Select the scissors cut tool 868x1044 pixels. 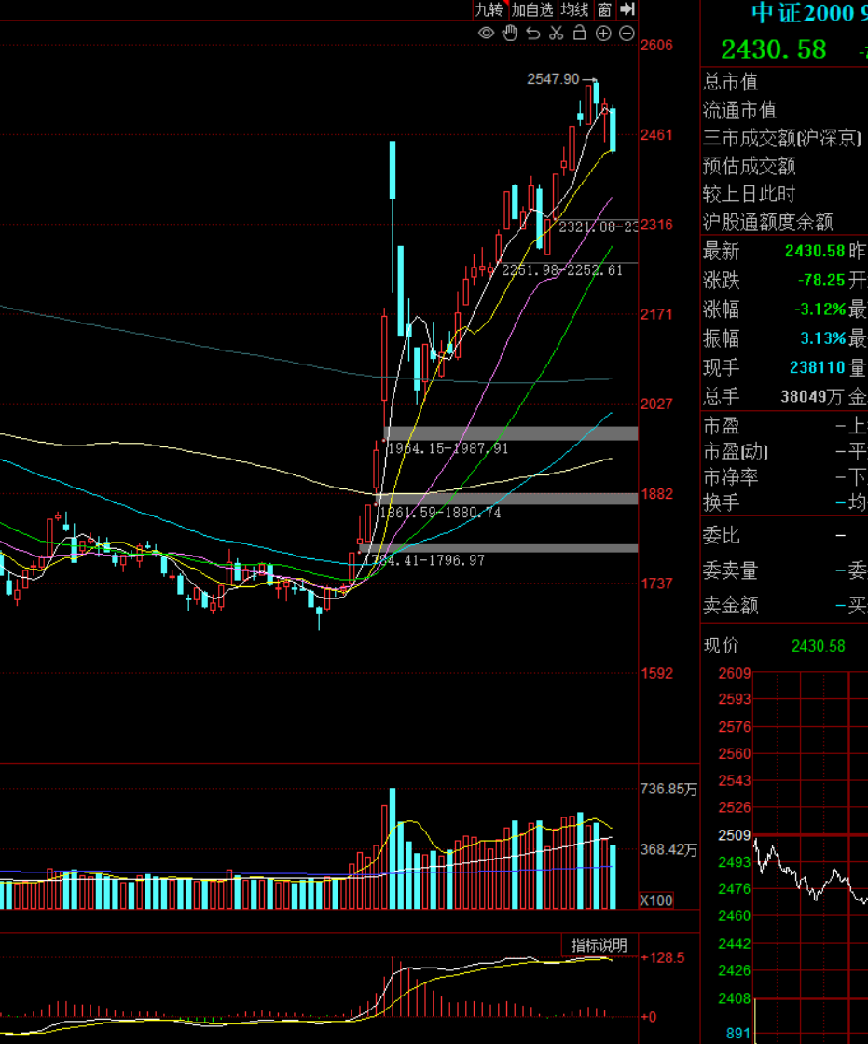(x=557, y=34)
